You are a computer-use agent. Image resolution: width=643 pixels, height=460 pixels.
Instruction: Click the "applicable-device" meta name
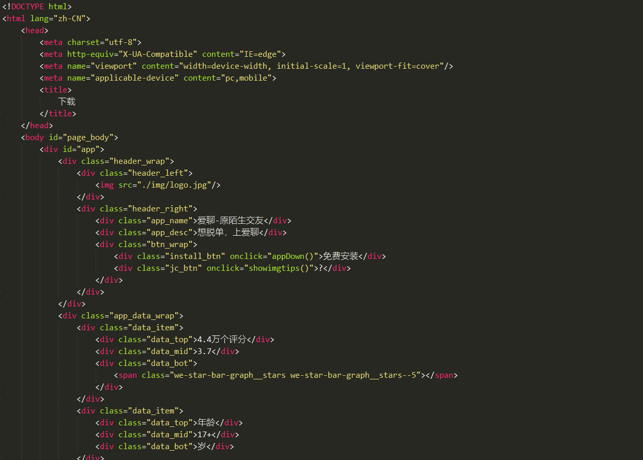click(135, 78)
